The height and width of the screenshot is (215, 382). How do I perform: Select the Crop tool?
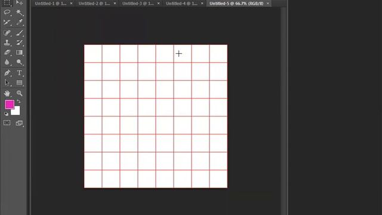[x=7, y=22]
